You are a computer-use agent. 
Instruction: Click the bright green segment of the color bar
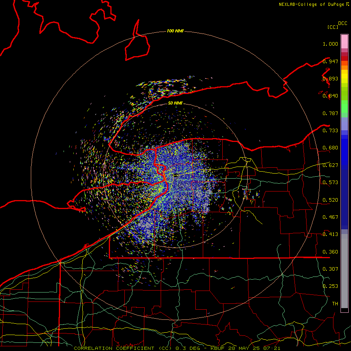pyautogui.click(x=344, y=106)
